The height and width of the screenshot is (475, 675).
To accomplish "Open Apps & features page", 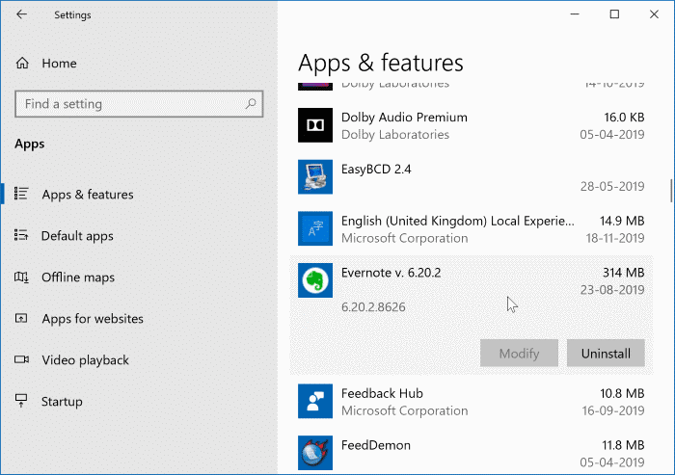I will [x=88, y=194].
